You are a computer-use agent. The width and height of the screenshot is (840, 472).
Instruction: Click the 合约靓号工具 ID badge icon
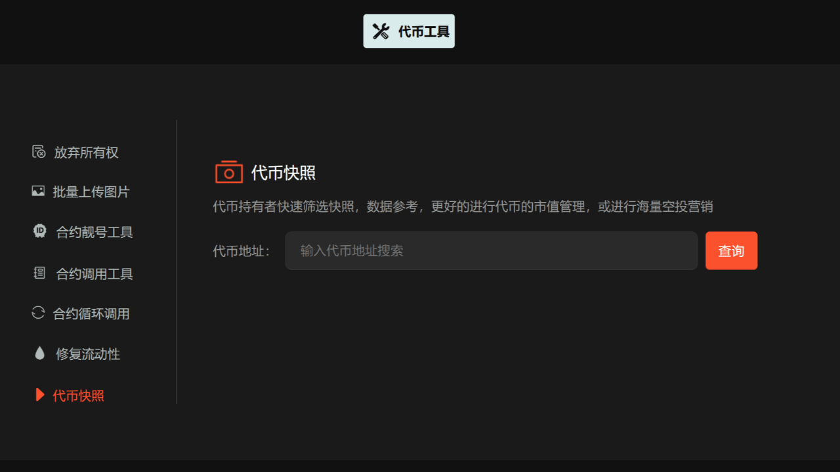tap(40, 231)
